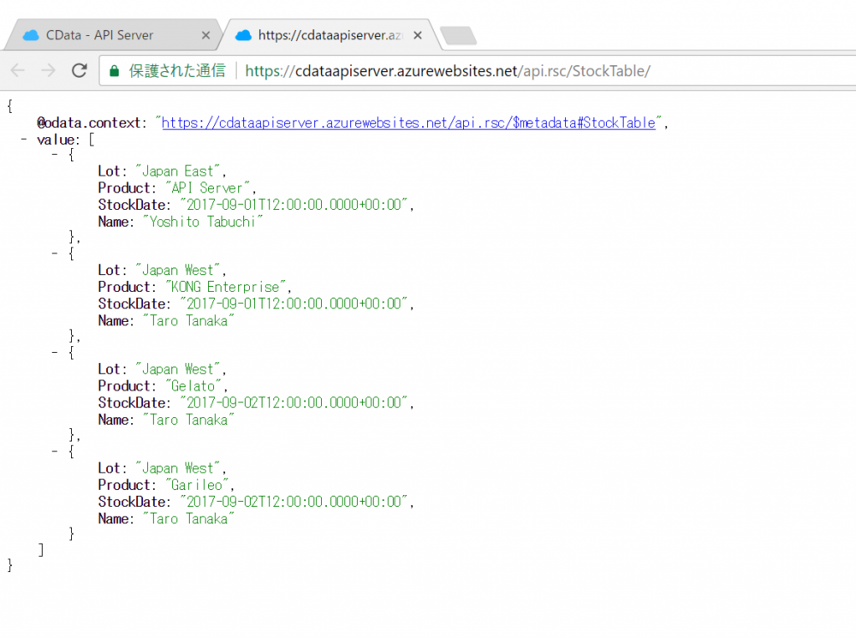The image size is (856, 638).
Task: Click the "Yoshito Tabuchi" Name value
Action: 202,222
